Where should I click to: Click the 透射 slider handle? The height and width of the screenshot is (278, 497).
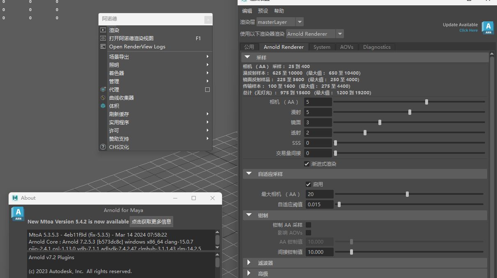click(365, 132)
